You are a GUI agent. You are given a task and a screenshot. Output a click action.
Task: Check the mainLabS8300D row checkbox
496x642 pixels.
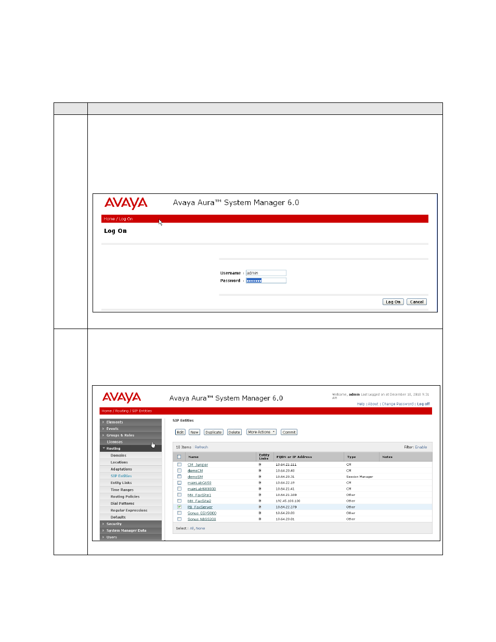coord(179,489)
